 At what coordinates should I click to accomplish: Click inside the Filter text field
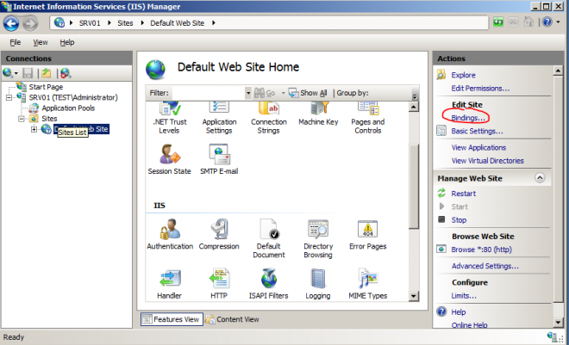coord(209,93)
